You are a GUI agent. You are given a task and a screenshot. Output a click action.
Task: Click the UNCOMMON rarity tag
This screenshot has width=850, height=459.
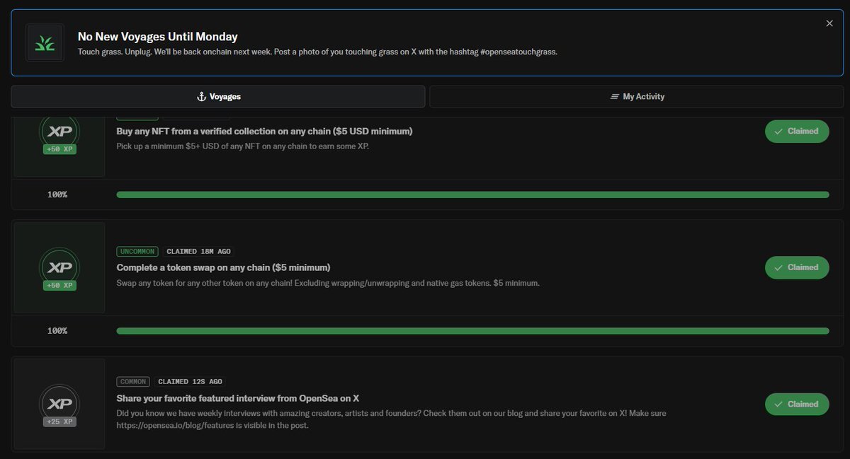(137, 251)
